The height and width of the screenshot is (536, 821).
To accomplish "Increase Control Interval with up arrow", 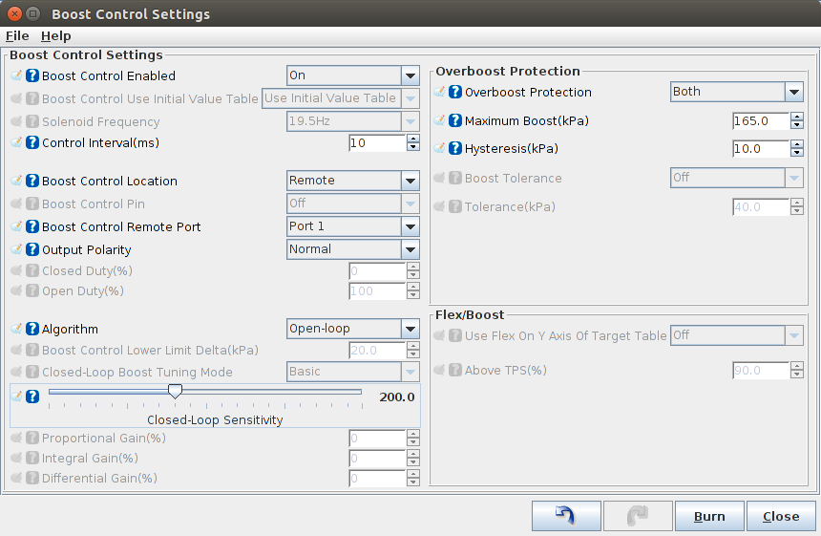I will (412, 139).
